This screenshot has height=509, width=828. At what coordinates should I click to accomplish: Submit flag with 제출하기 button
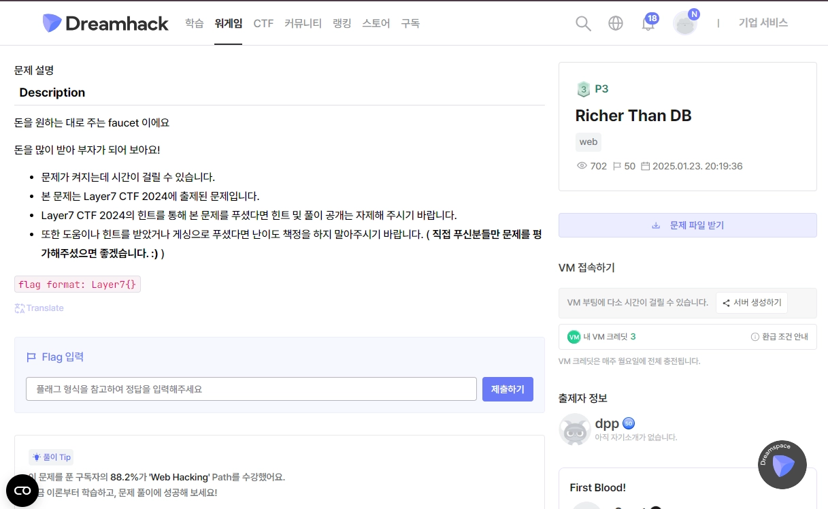click(508, 389)
